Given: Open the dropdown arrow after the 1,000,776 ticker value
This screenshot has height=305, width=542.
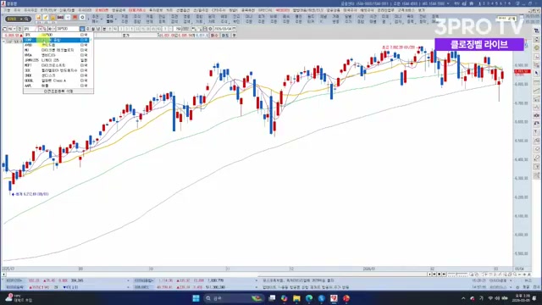Looking at the screenshot, I should pos(257,280).
